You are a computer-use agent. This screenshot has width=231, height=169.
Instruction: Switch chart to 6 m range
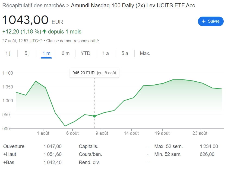pyautogui.click(x=66, y=53)
